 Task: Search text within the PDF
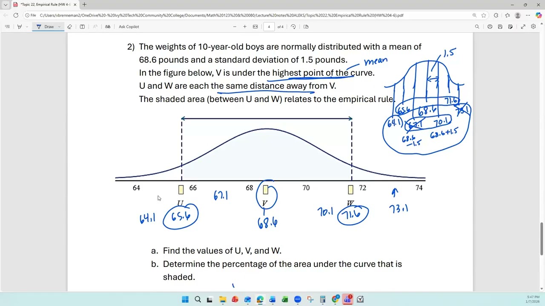click(x=477, y=26)
